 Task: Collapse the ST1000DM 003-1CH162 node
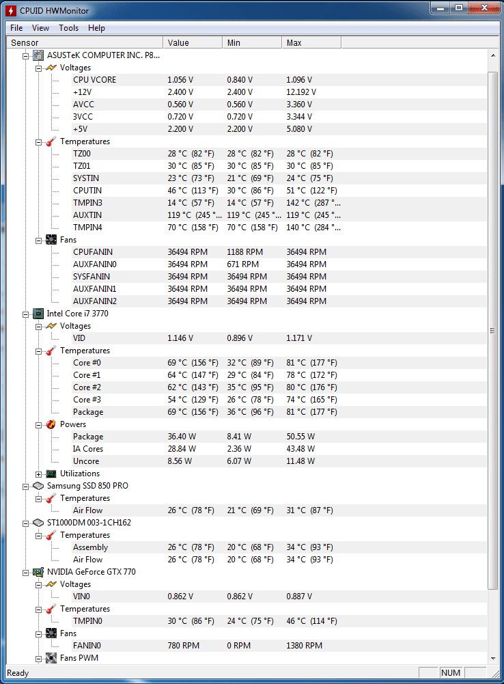pyautogui.click(x=26, y=523)
